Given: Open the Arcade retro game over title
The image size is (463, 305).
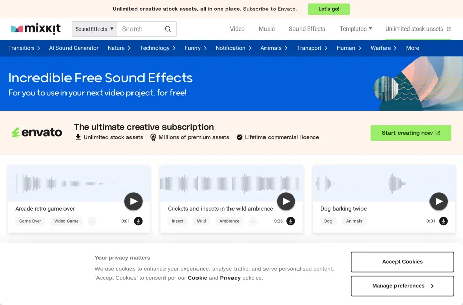Looking at the screenshot, I should (x=45, y=208).
